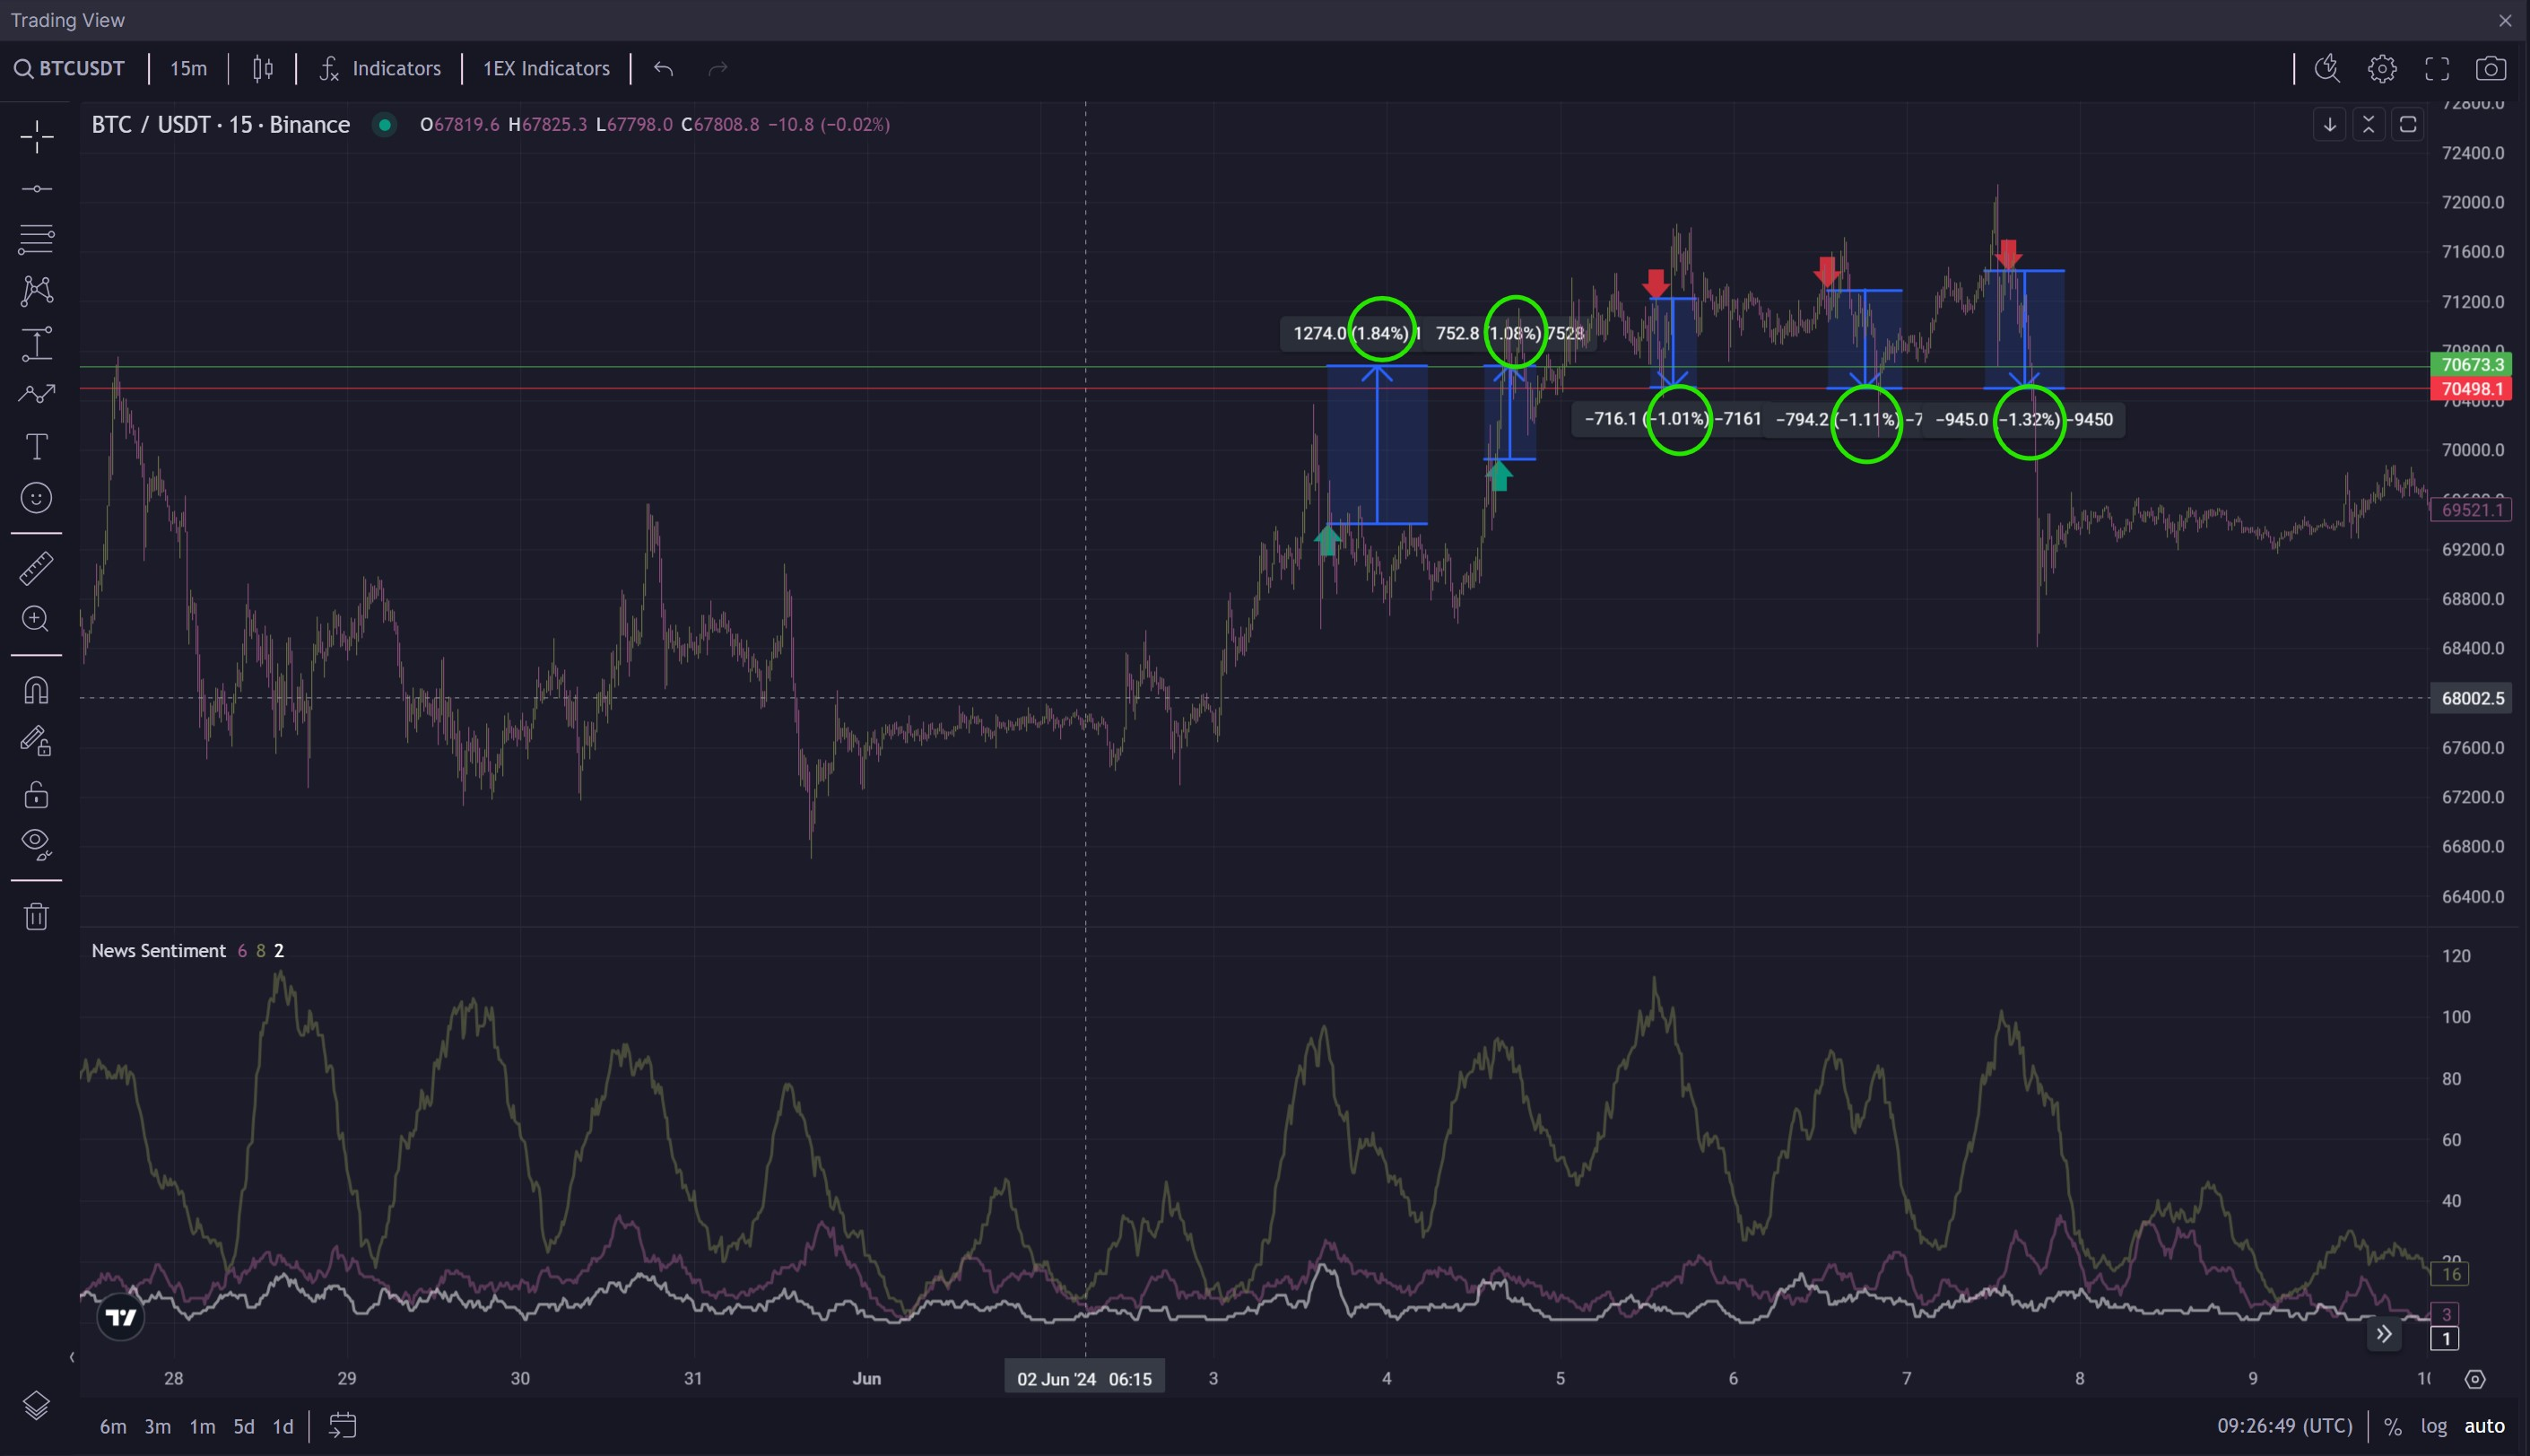Image resolution: width=2530 pixels, height=1456 pixels.
Task: Open 1EX Indicators menu
Action: tap(546, 68)
